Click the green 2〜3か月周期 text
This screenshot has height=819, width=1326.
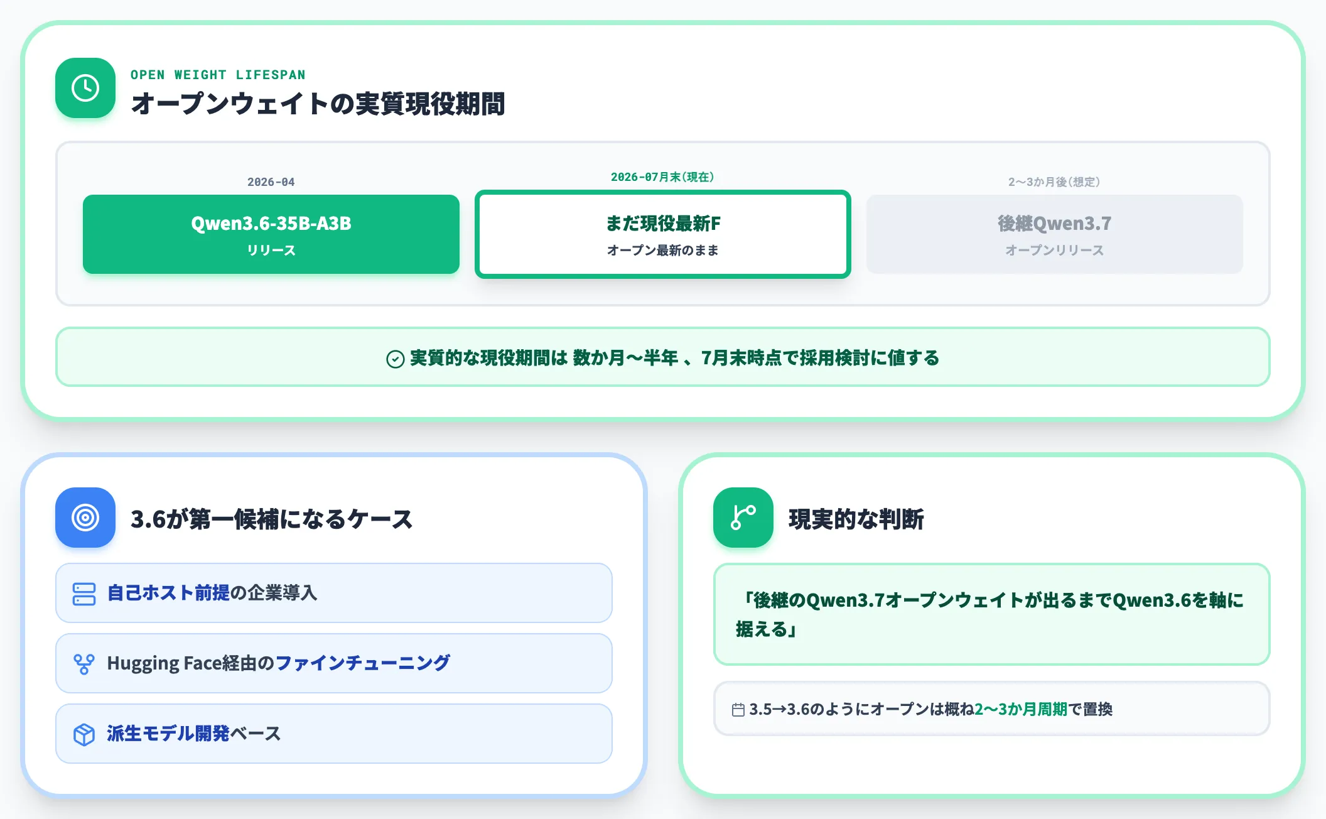click(x=1021, y=709)
